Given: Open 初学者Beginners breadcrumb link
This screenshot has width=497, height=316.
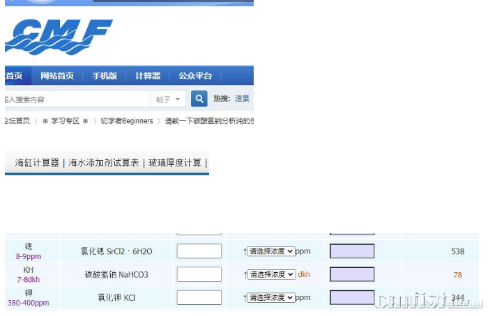Looking at the screenshot, I should click(x=127, y=121).
